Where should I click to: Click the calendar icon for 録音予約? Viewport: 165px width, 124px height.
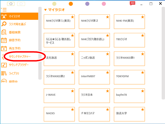pyautogui.click(x=4, y=40)
